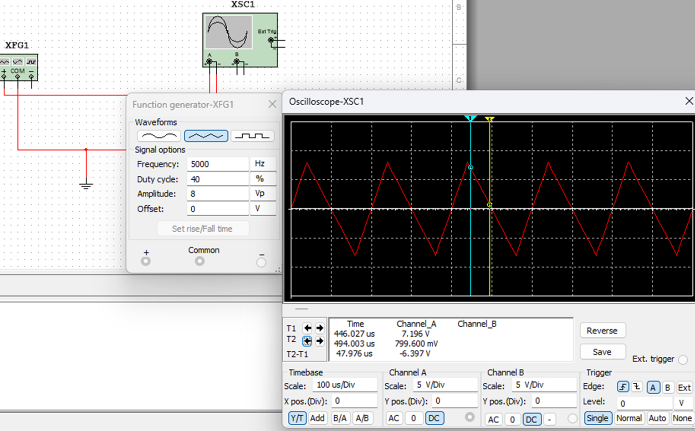Open the Channel B scale selector
695x431 pixels.
pos(544,385)
